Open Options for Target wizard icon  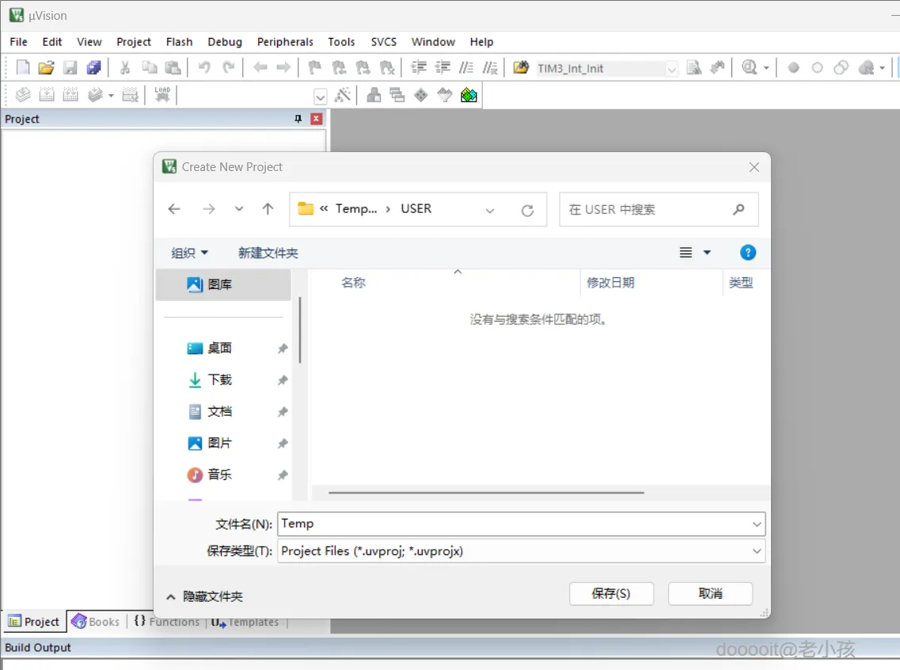click(344, 96)
